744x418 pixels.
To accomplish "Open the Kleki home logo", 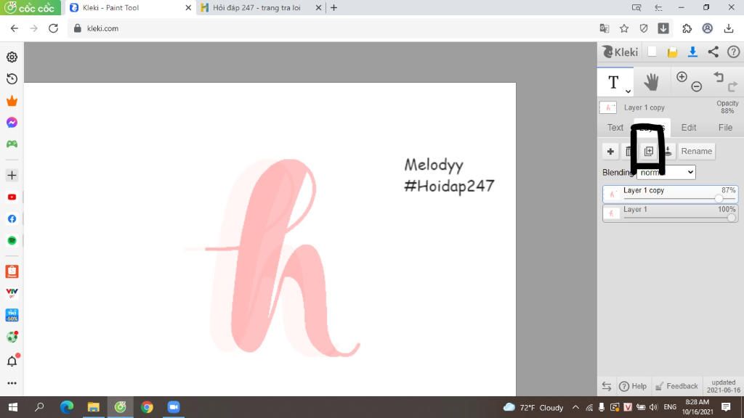I will [x=620, y=52].
